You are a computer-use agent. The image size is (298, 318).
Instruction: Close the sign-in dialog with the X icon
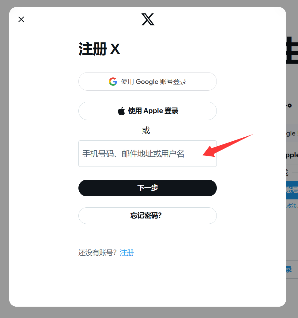click(x=21, y=19)
